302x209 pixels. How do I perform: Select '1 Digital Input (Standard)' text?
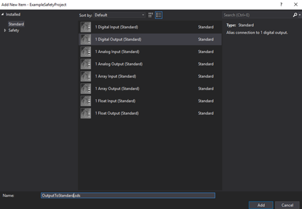tap(117, 27)
